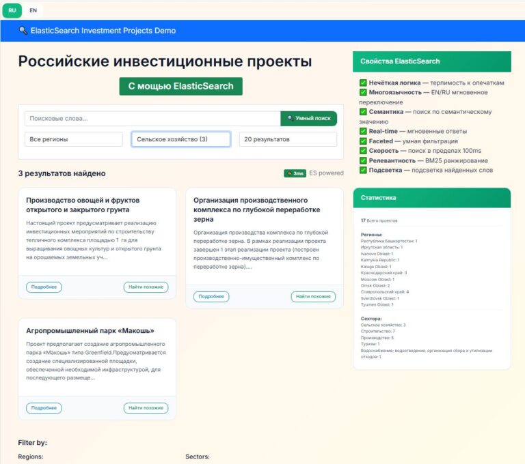Click title 'Производство овощей и фруктов'
This screenshot has height=464, width=525.
83,205
